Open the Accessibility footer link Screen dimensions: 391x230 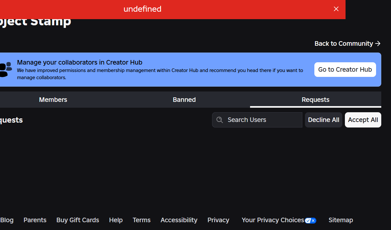click(x=179, y=220)
